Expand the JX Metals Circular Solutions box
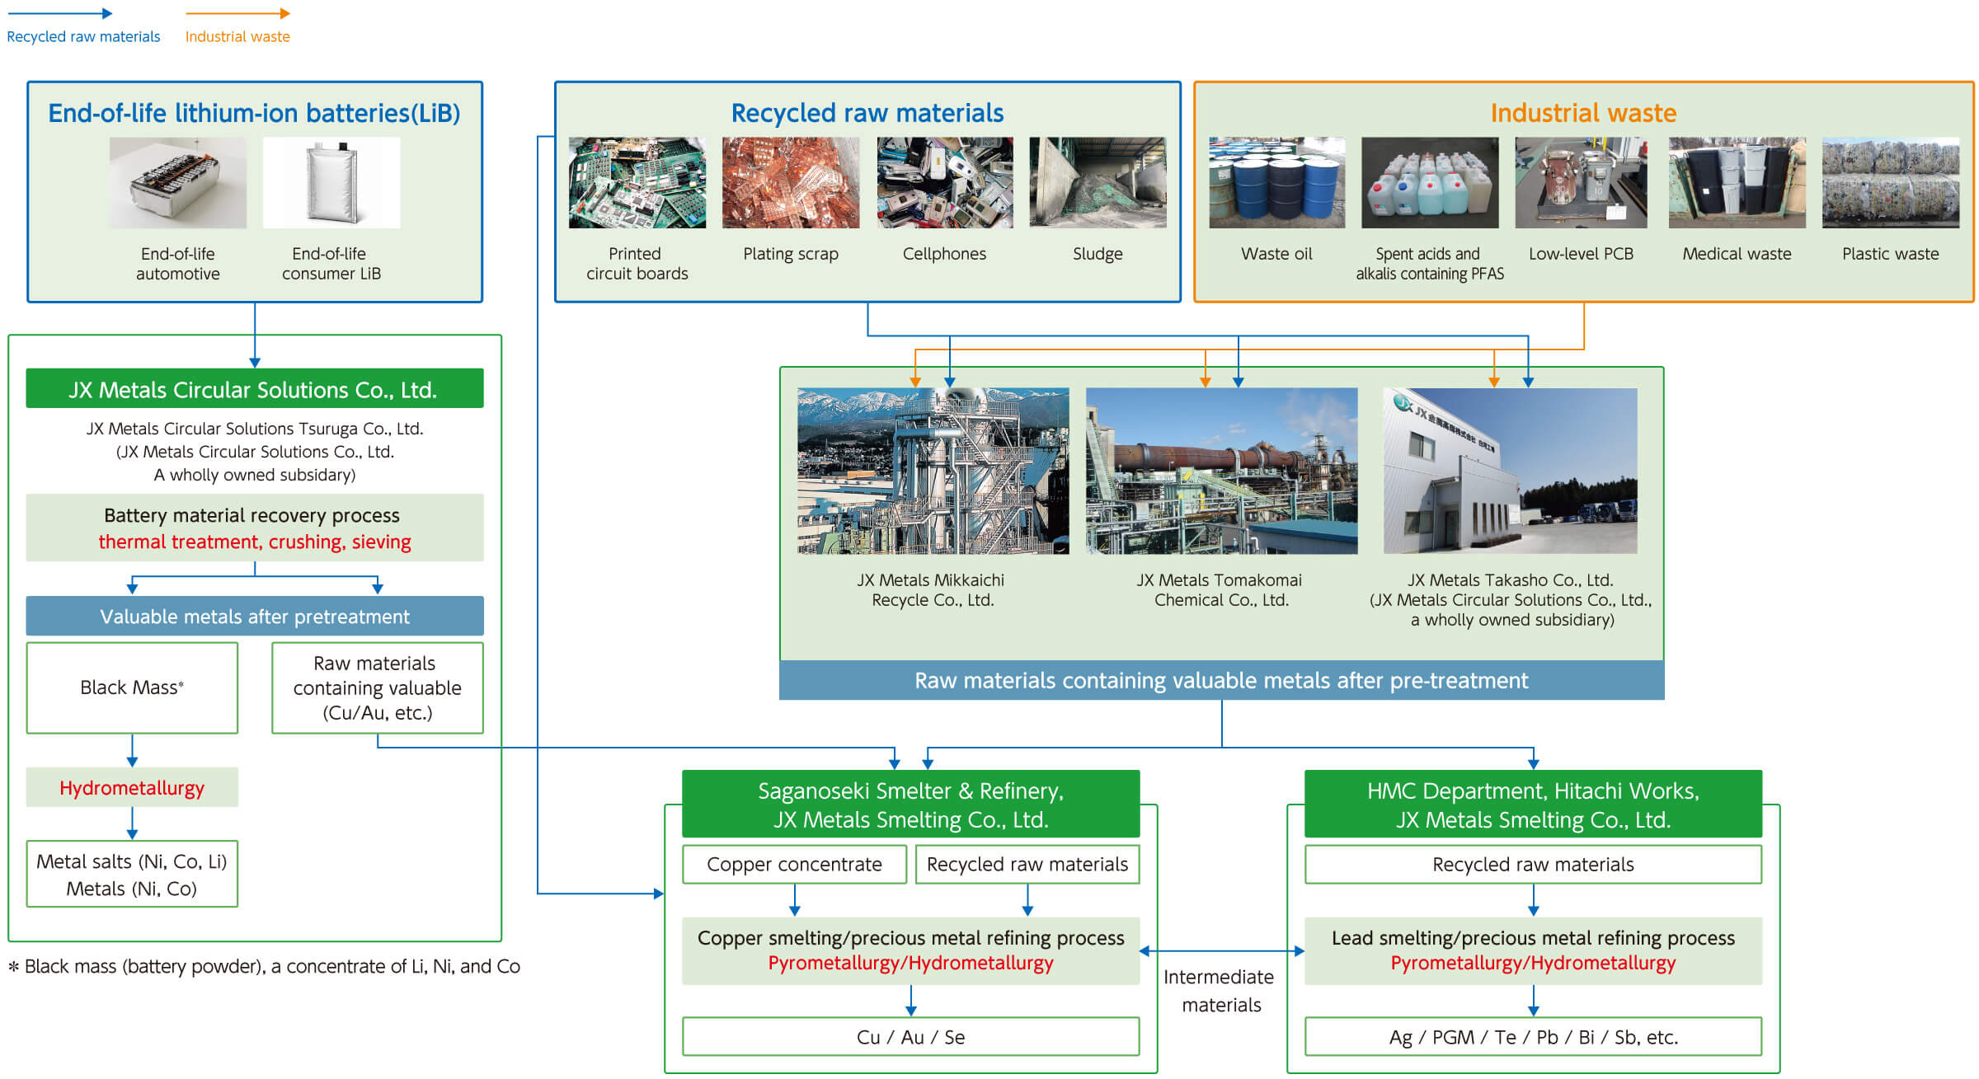Image resolution: width=1979 pixels, height=1079 pixels. (255, 389)
